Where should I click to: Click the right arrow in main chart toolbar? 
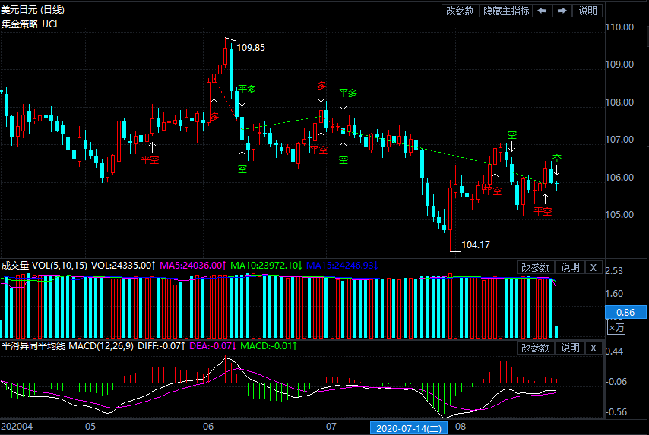pos(562,11)
